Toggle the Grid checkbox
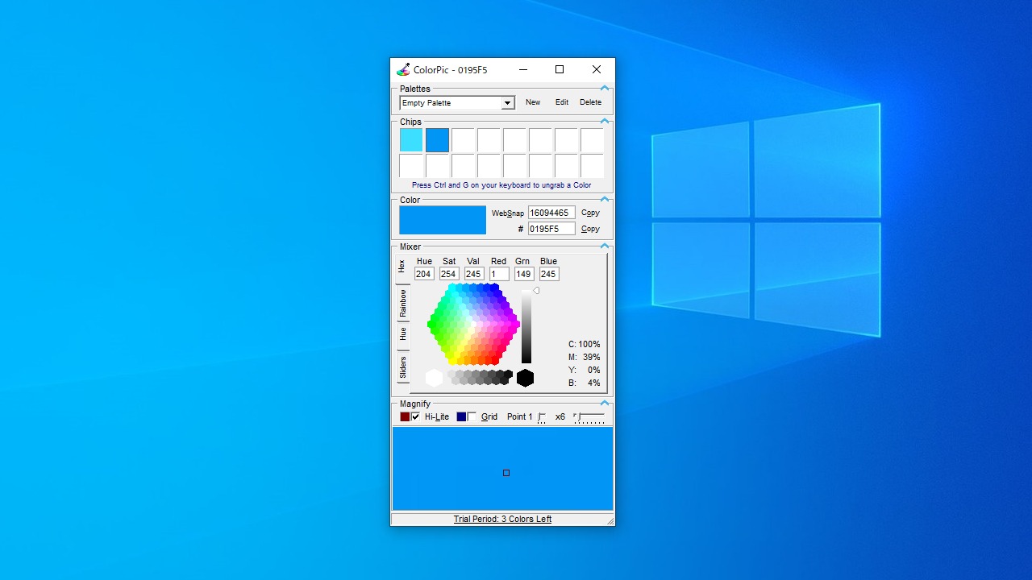1032x580 pixels. (x=472, y=416)
